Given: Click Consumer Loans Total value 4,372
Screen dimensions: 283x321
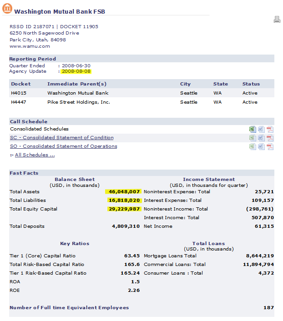Looking at the screenshot, I should 266,273.
